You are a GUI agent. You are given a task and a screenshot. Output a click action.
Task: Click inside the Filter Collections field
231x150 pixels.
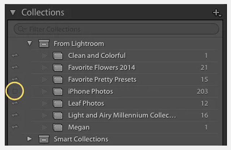click(116, 29)
